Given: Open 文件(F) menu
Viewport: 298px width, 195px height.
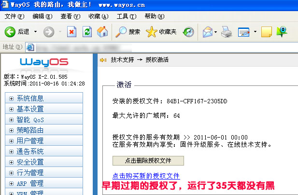Looking at the screenshot, I should 14,16.
